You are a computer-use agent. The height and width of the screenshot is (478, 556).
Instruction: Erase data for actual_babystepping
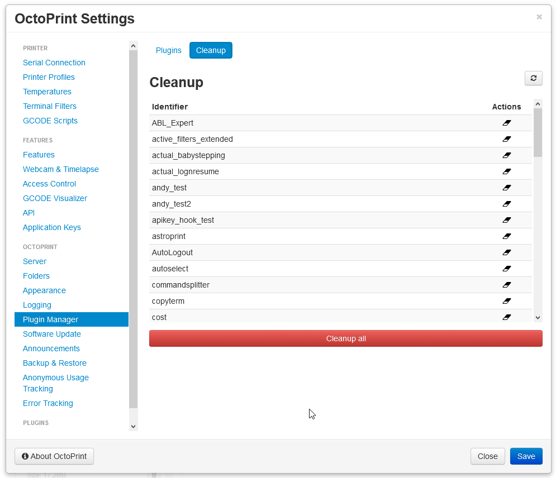pos(506,155)
